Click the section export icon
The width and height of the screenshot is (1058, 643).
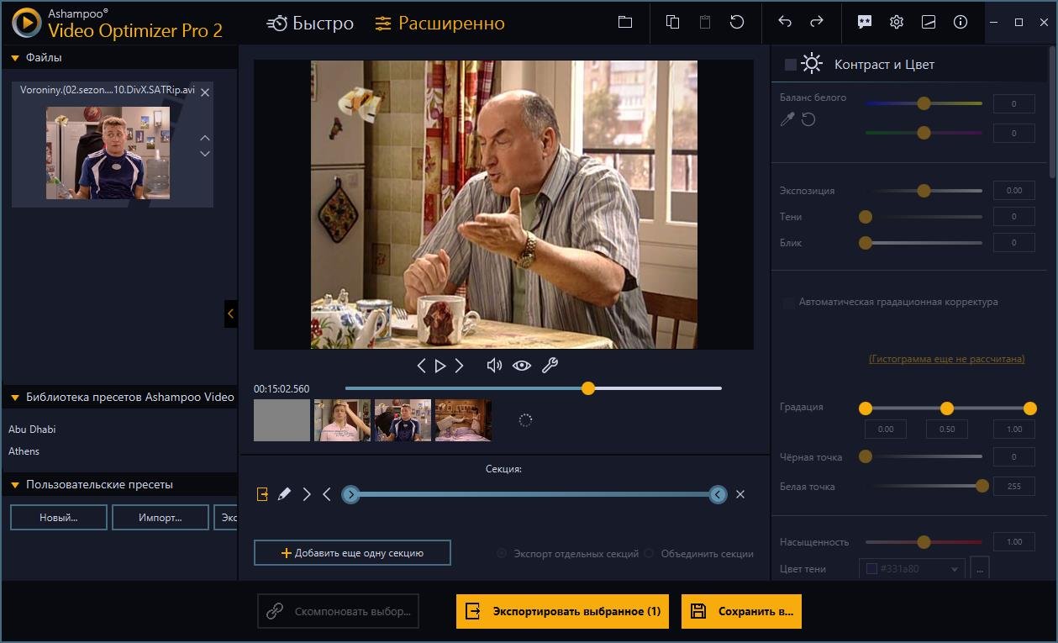(x=262, y=494)
